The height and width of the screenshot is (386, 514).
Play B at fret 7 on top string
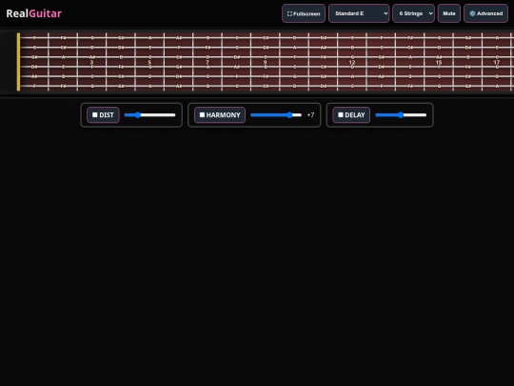[208, 38]
